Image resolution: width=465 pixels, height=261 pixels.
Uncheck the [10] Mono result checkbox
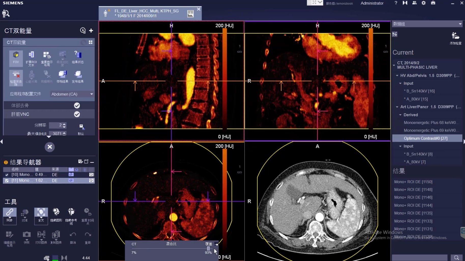[x=7, y=175]
